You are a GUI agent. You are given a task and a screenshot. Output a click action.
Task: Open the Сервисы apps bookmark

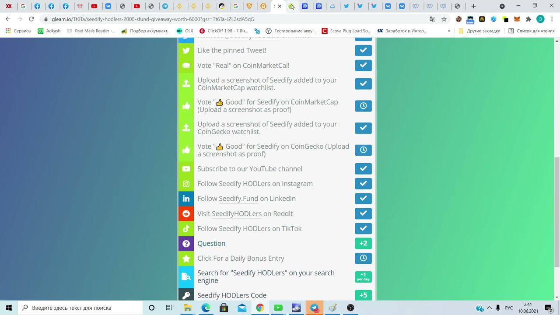(18, 31)
